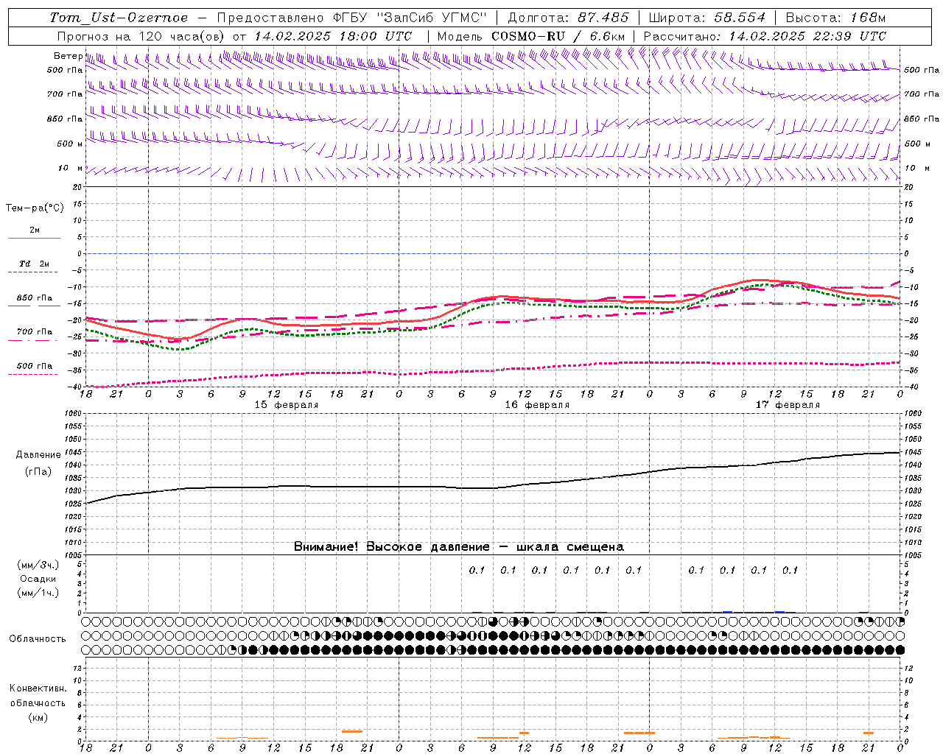Click the 850 гПа wind level label on left
943x754 pixels.
point(65,119)
